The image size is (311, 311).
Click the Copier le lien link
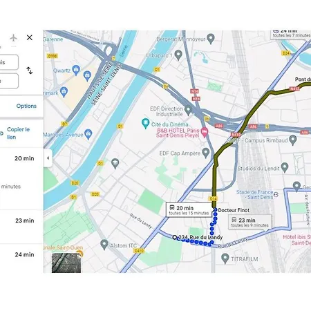point(18,133)
